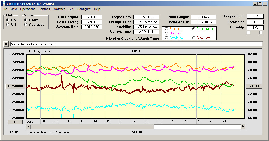Select the Clock rate plot option
Viewport: 269px width, 141px height.
pos(193,38)
